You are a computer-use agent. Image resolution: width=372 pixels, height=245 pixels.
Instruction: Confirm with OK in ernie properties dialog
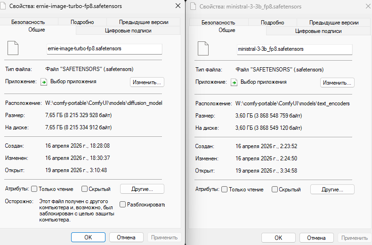tap(88, 237)
